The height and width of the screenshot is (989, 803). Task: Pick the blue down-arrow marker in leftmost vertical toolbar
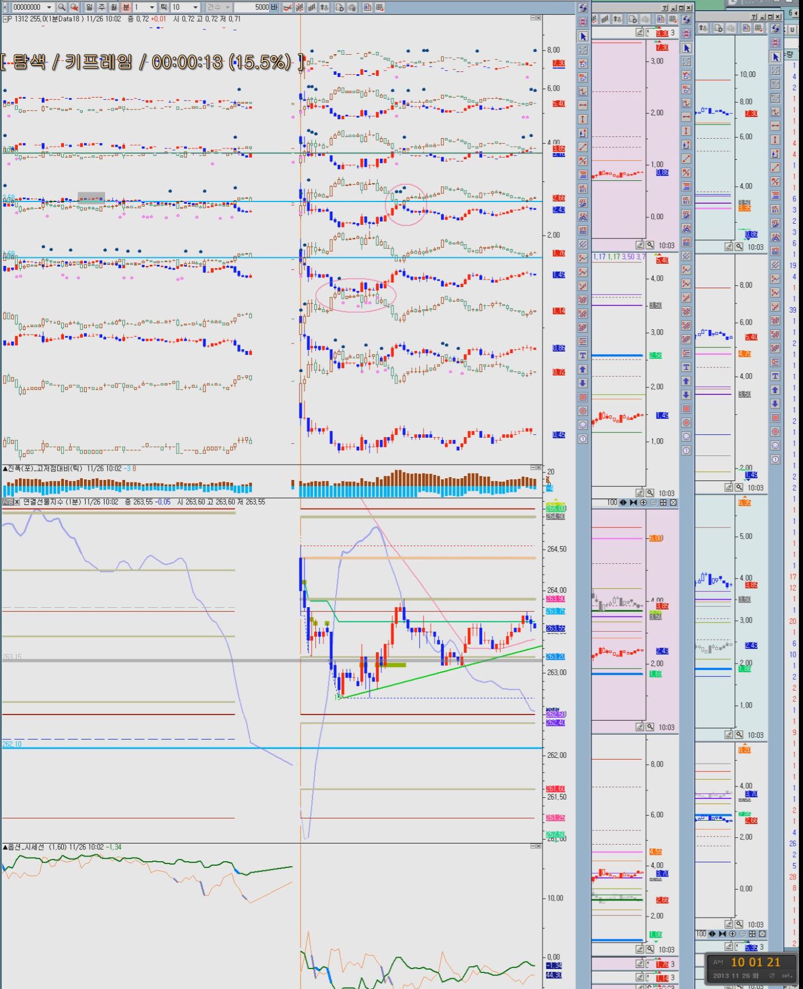tap(583, 384)
